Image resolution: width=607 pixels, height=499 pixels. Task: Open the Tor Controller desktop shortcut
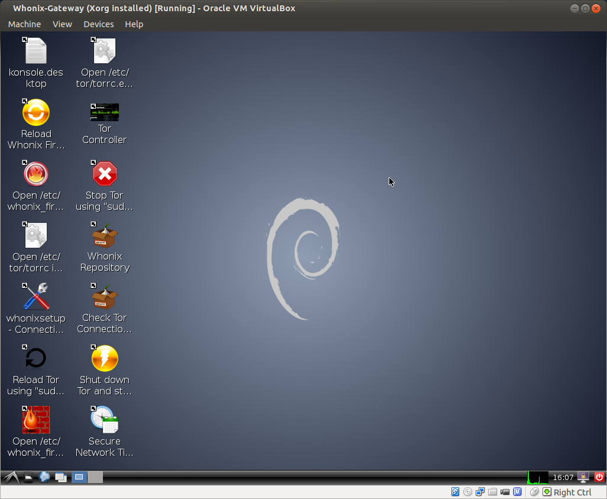[105, 112]
